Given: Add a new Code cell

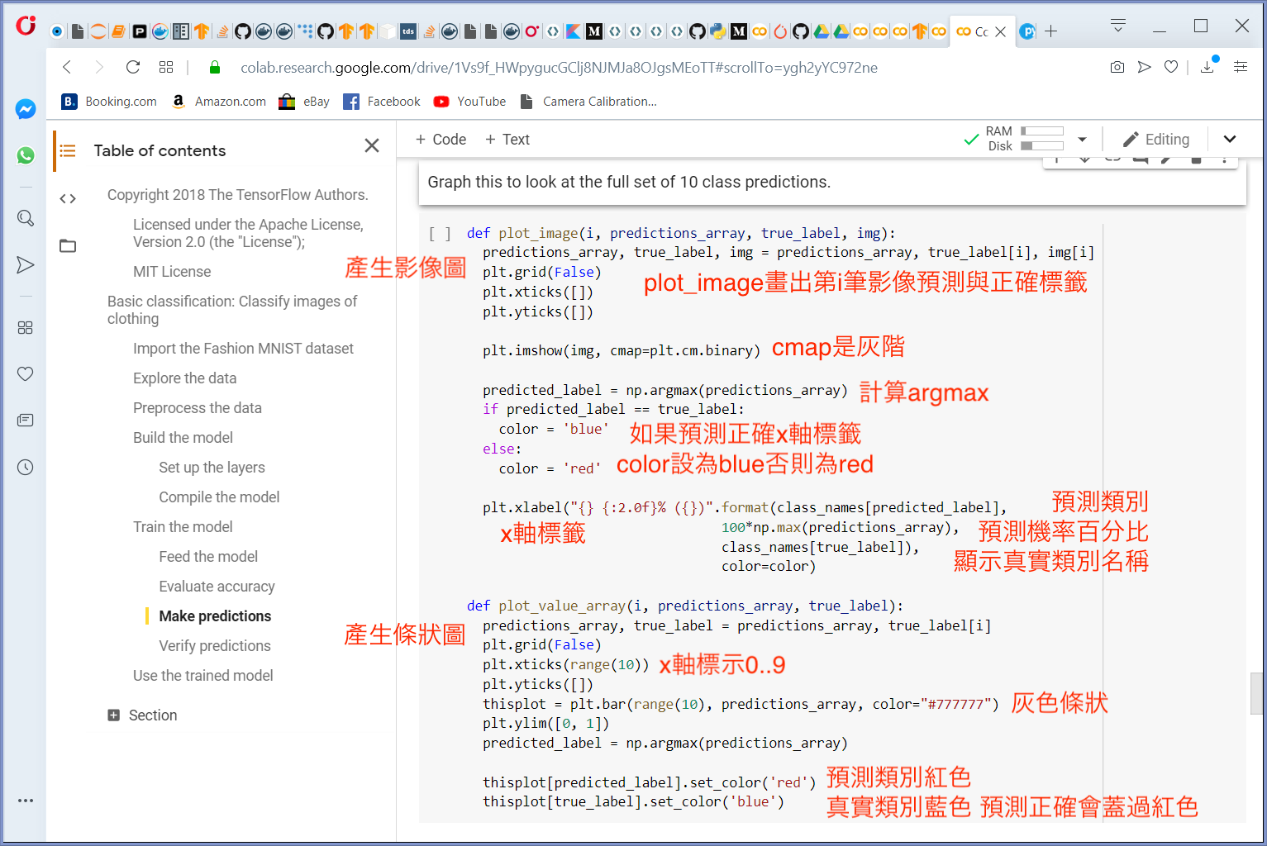Looking at the screenshot, I should pos(441,140).
